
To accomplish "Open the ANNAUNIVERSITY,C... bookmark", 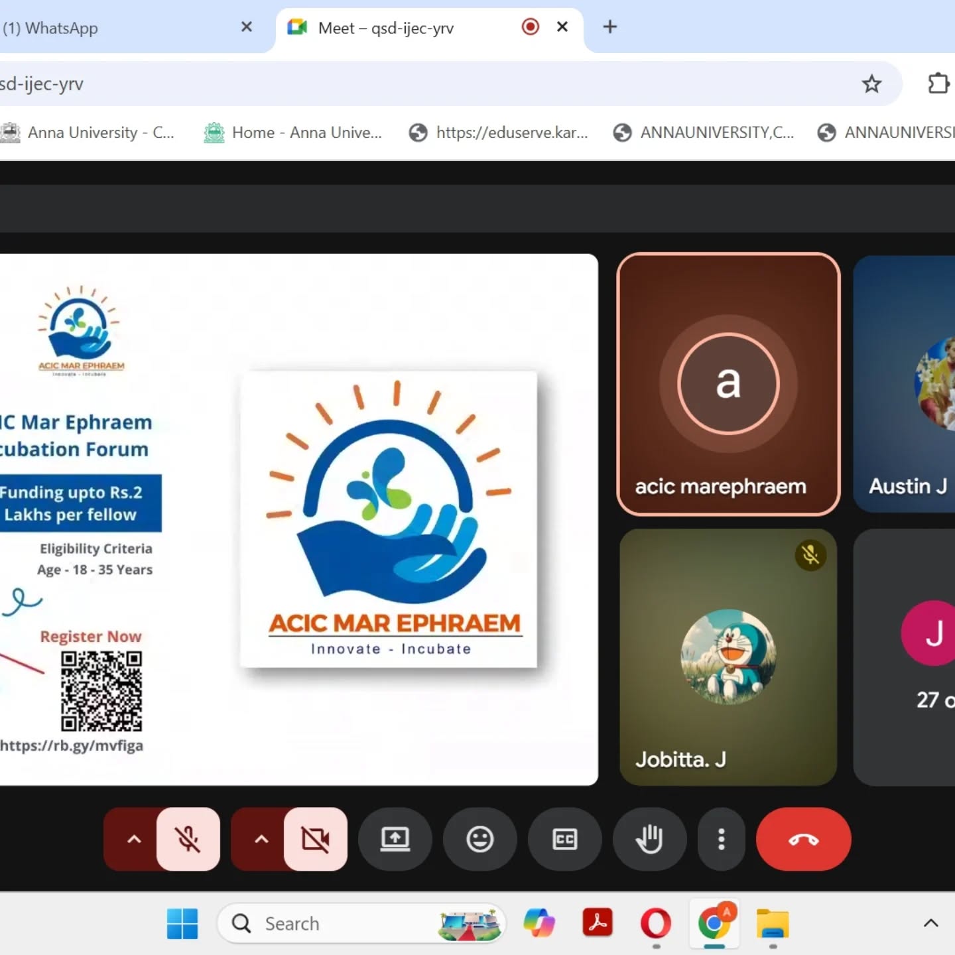I will pyautogui.click(x=704, y=133).
